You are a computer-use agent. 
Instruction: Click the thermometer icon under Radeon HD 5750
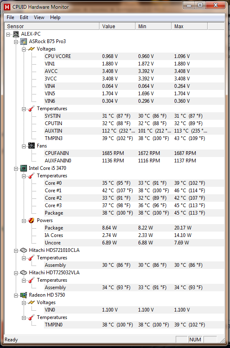coord(31,317)
